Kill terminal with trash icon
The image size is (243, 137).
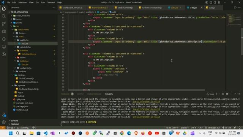(227, 94)
